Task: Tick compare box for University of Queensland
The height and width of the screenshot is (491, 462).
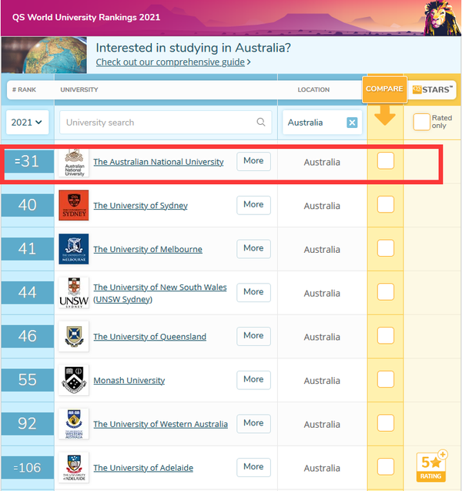Action: point(385,336)
